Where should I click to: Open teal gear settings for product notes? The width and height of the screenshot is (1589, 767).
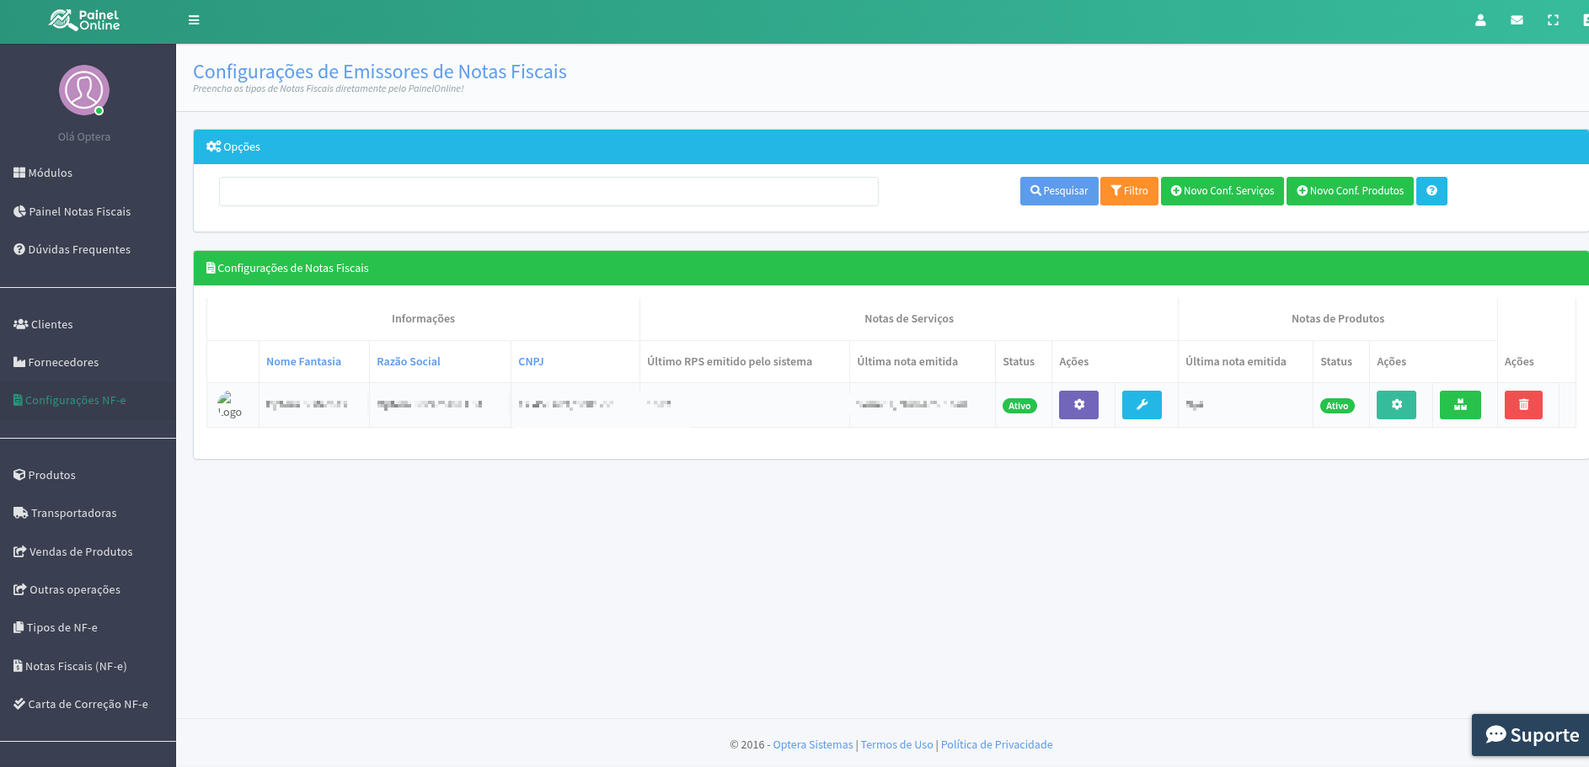tap(1396, 405)
